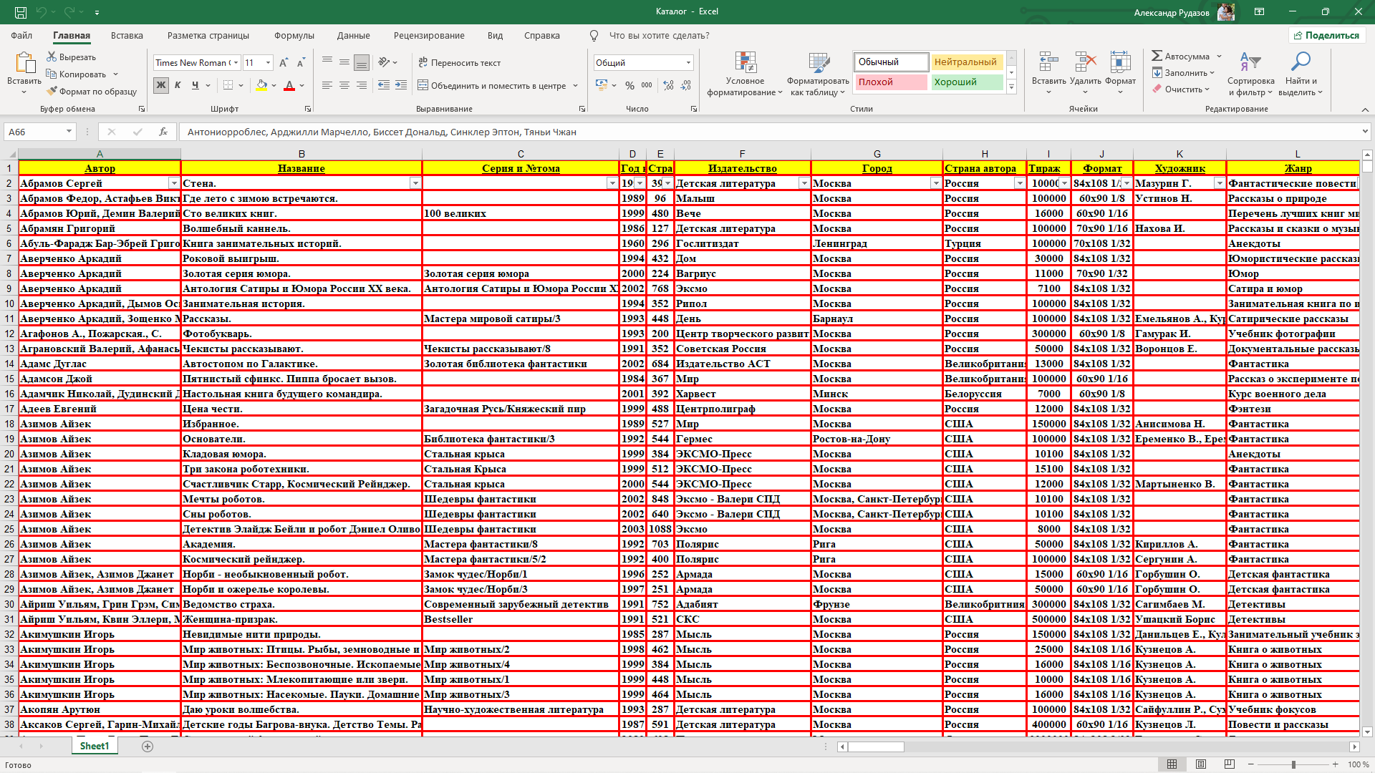Click the decrease decimal places icon

pos(686,85)
